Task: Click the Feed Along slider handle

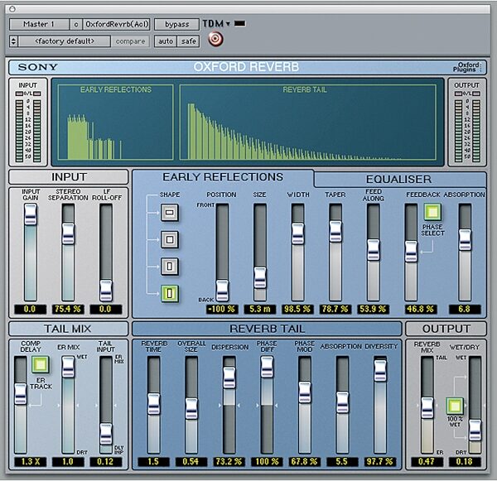Action: tap(374, 250)
